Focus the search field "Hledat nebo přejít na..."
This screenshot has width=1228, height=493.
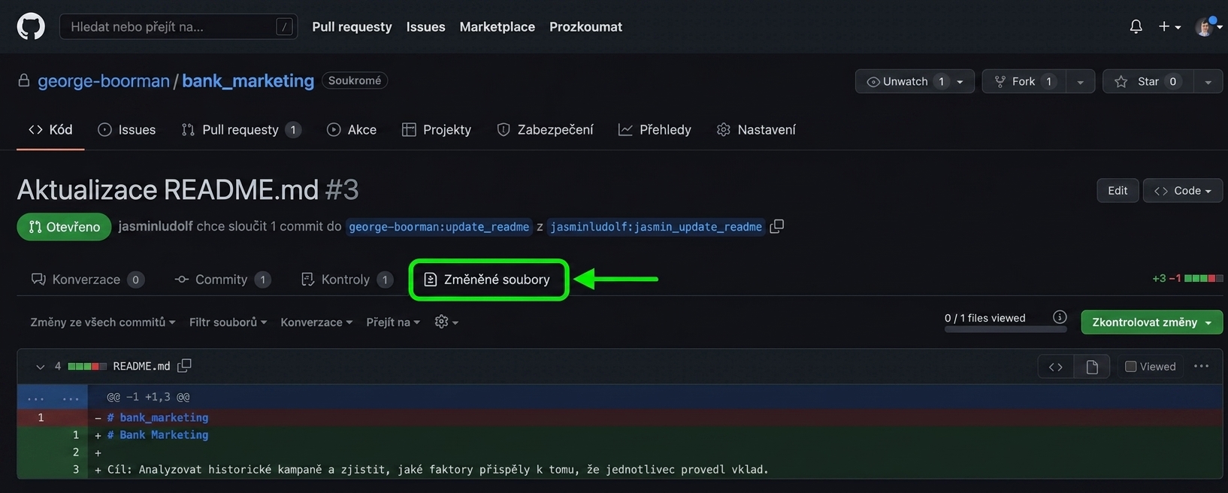pyautogui.click(x=178, y=26)
